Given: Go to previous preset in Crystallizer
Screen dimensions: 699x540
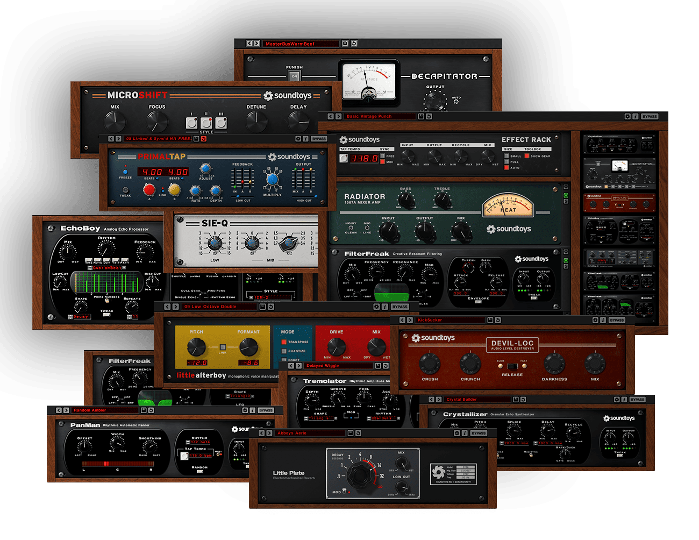Looking at the screenshot, I should pos(431,400).
